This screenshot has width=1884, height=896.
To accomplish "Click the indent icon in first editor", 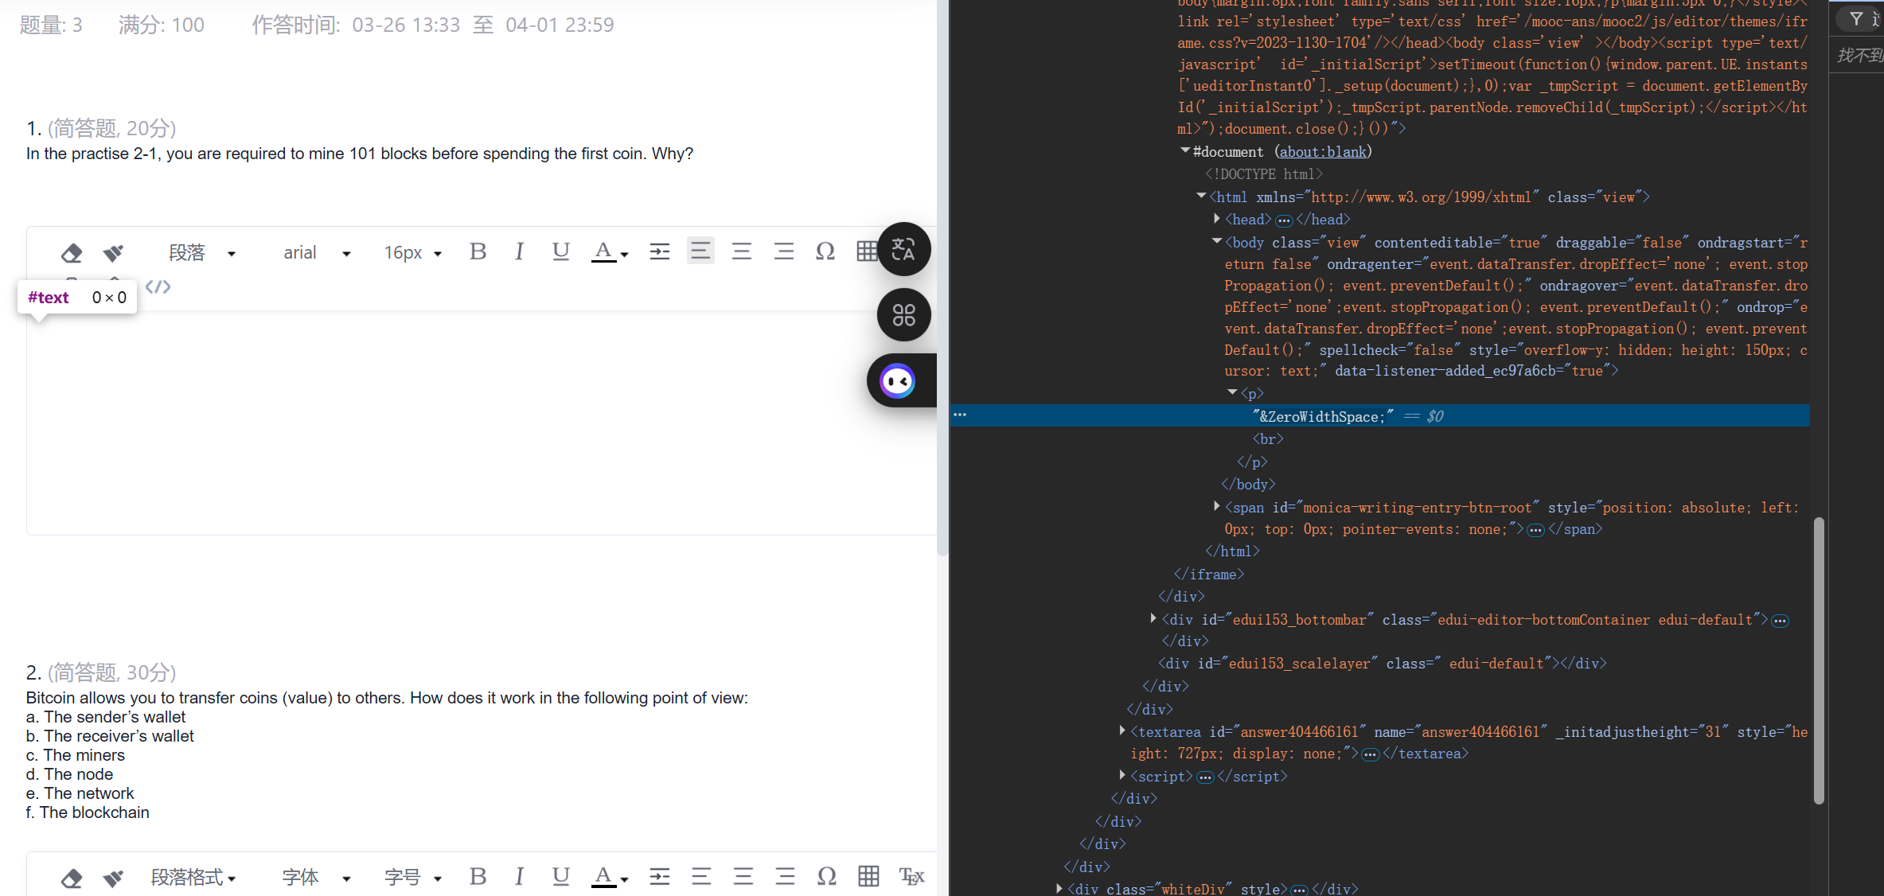I will 659,251.
